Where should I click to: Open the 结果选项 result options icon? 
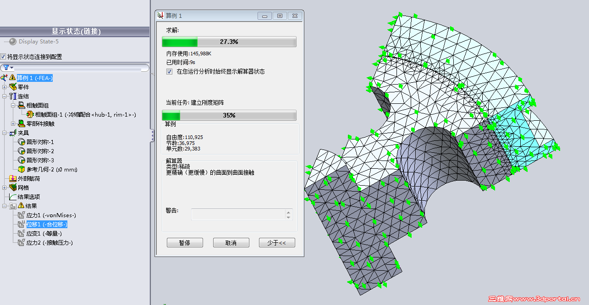(x=13, y=197)
